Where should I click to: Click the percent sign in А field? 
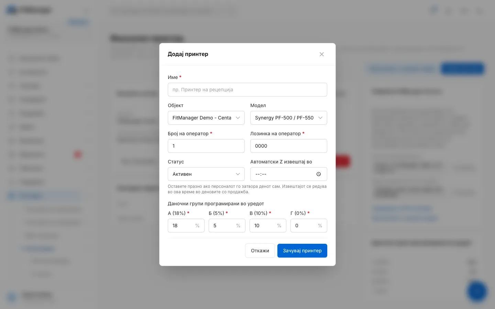pos(197,226)
